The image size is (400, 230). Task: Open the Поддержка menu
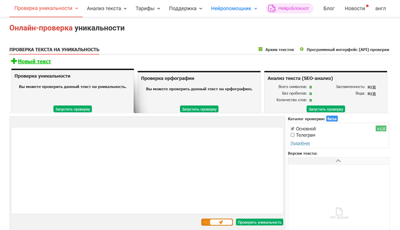(186, 8)
